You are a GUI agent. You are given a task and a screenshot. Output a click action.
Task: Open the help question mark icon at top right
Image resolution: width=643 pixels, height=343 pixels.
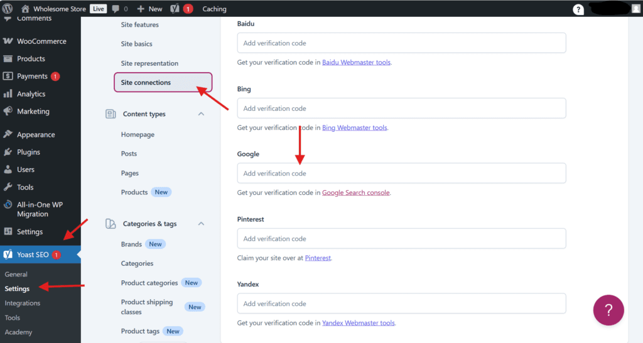click(578, 9)
